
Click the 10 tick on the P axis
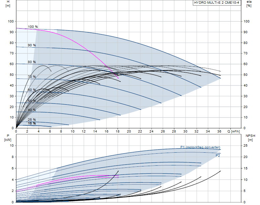click(12, 146)
